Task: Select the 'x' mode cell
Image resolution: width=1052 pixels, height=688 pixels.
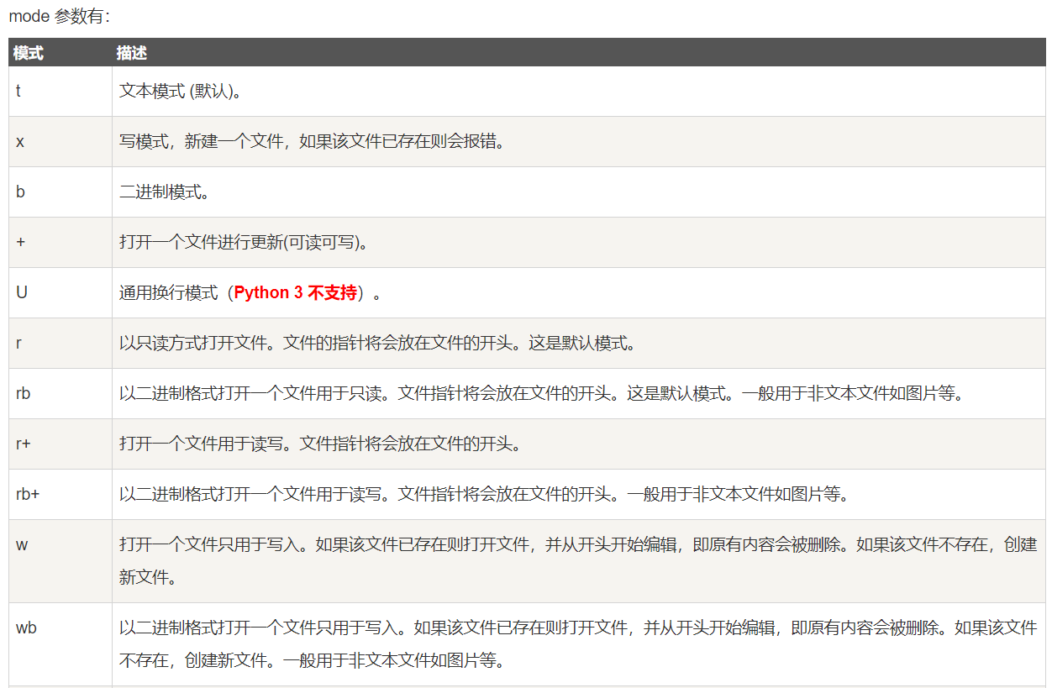Action: 60,141
